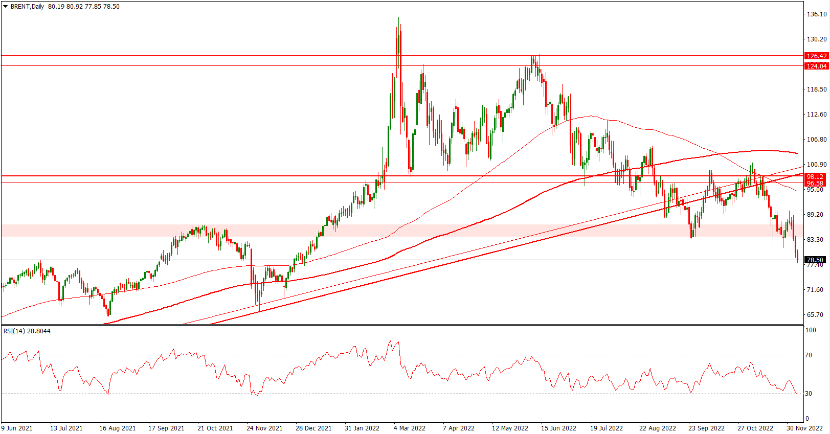Click the 19 Jul 2022 date label
Screen dimensions: 830x434
(607, 428)
